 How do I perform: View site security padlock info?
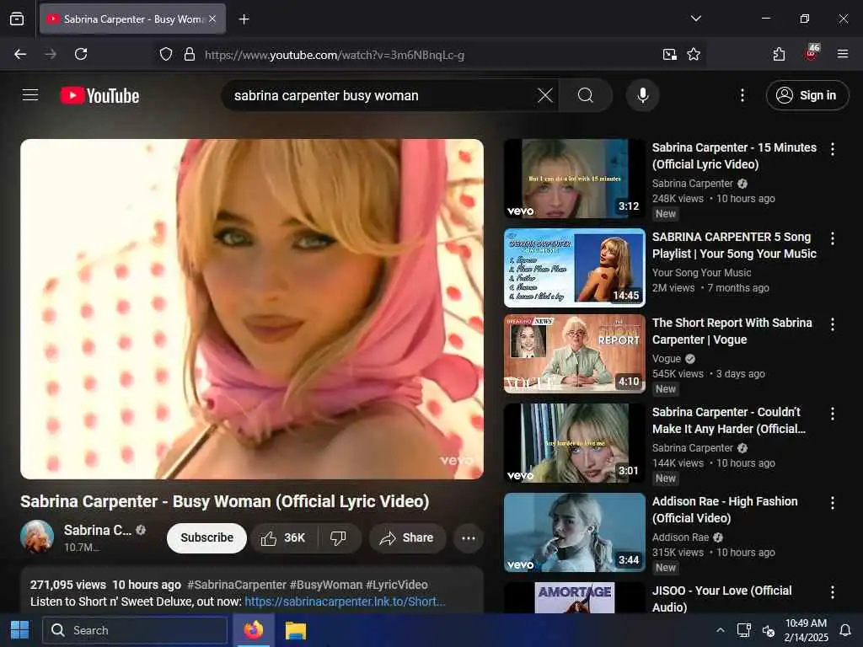click(x=190, y=54)
